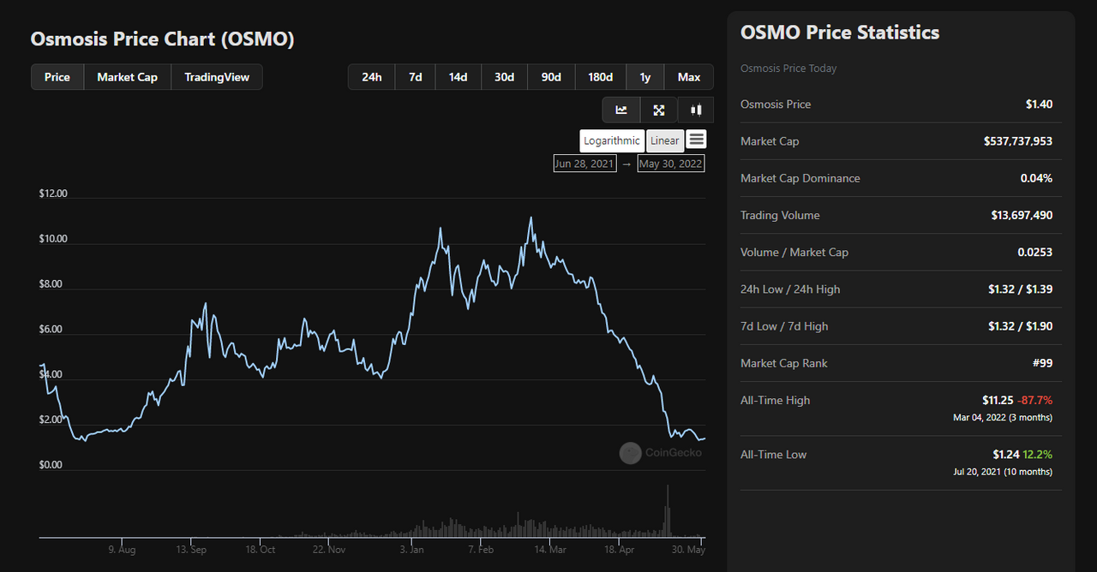
Task: Open fullscreen chart expand icon
Action: (659, 110)
